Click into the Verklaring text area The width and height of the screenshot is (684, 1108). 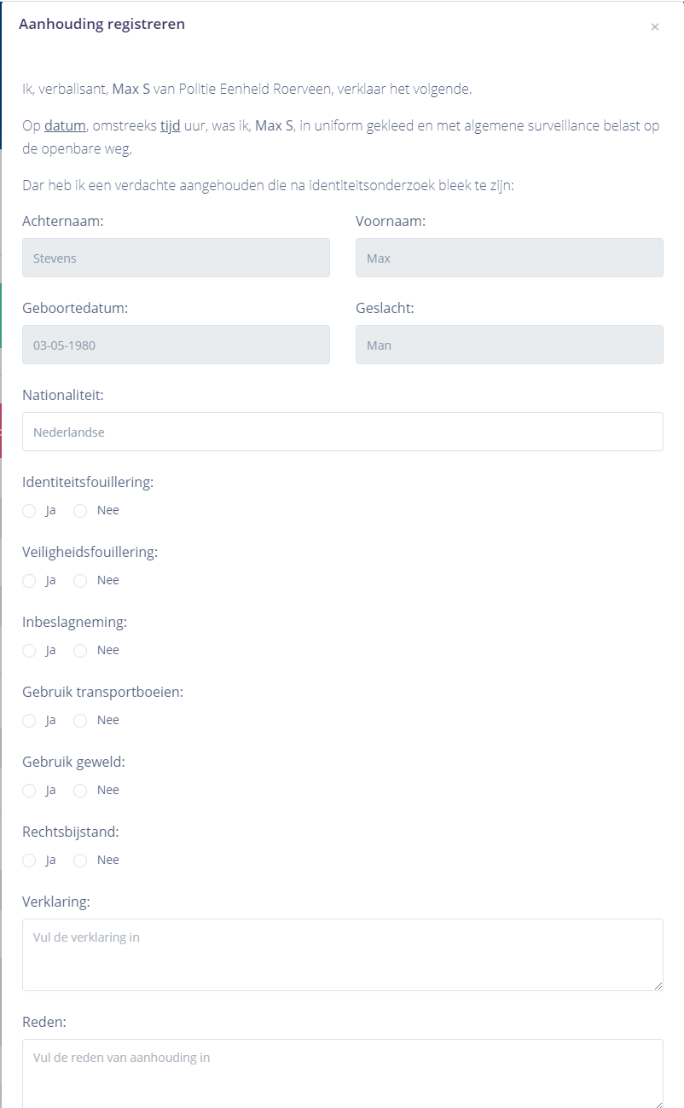pyautogui.click(x=342, y=954)
